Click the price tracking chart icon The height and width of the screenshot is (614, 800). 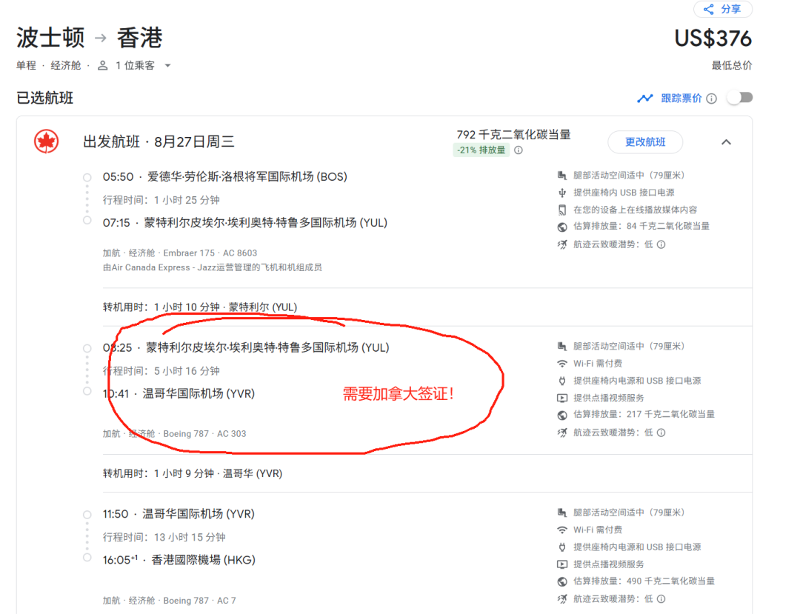(x=645, y=99)
